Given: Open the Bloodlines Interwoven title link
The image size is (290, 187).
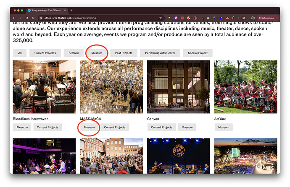Looking at the screenshot, I should [x=31, y=119].
